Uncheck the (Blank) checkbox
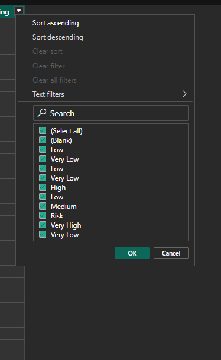This screenshot has width=221, height=360. click(x=43, y=140)
